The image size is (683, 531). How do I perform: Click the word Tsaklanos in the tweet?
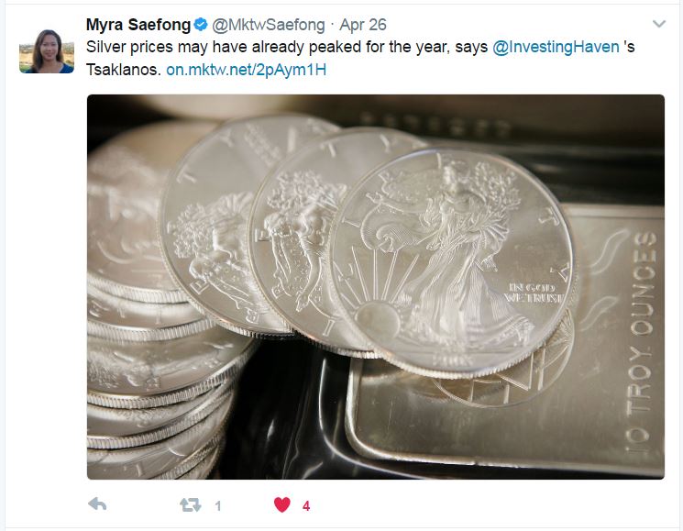point(124,70)
